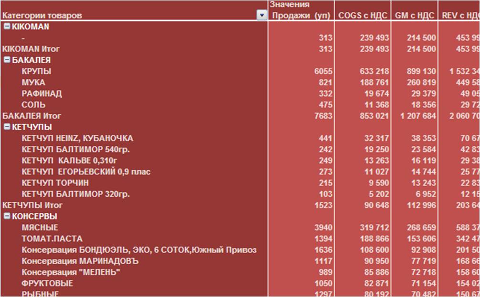This screenshot has width=480, height=297.
Task: Collapse the КОНСЕРВЫ category group
Action: tap(7, 217)
